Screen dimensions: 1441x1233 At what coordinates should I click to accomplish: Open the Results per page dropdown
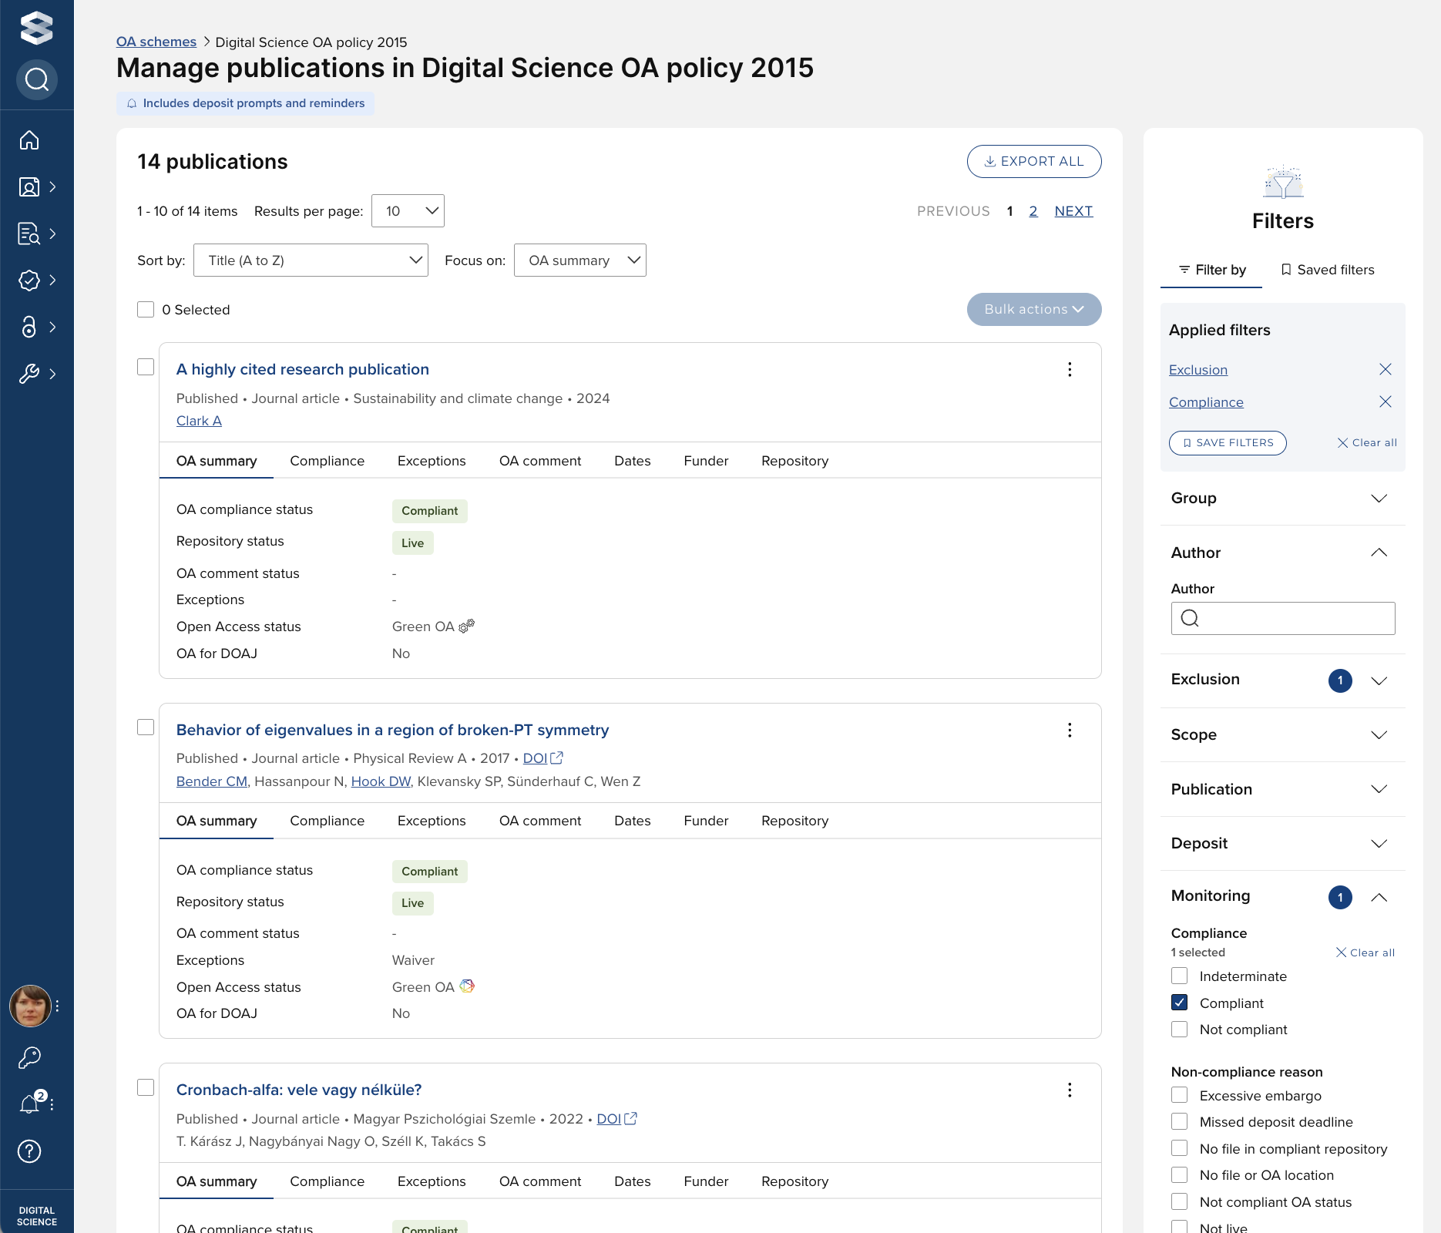tap(408, 211)
